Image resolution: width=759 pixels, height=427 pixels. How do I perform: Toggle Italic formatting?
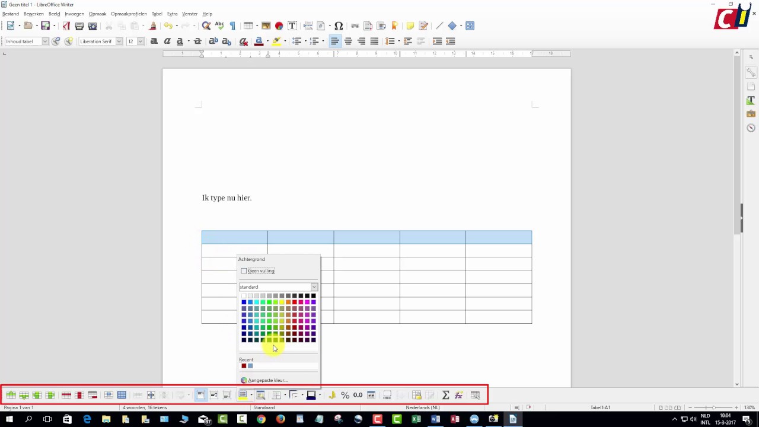tap(167, 41)
